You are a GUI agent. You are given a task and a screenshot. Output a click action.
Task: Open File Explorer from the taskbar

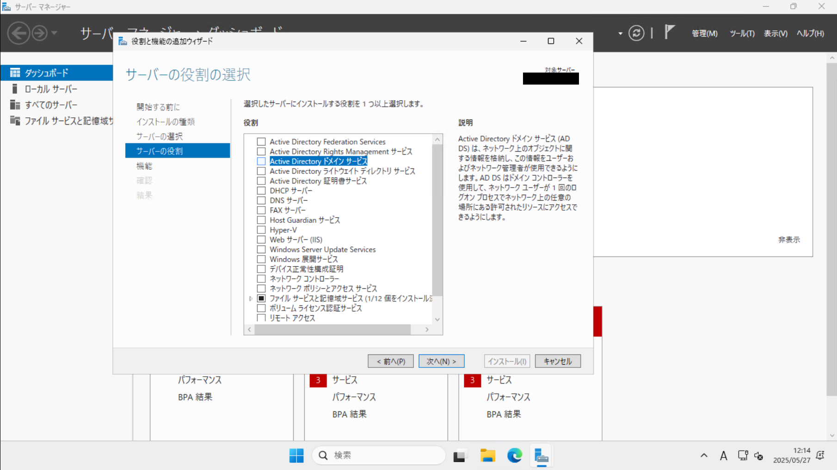coord(487,456)
